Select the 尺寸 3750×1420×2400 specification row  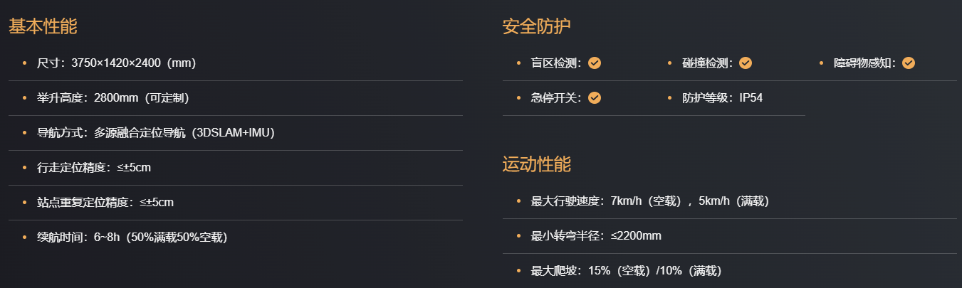[116, 63]
